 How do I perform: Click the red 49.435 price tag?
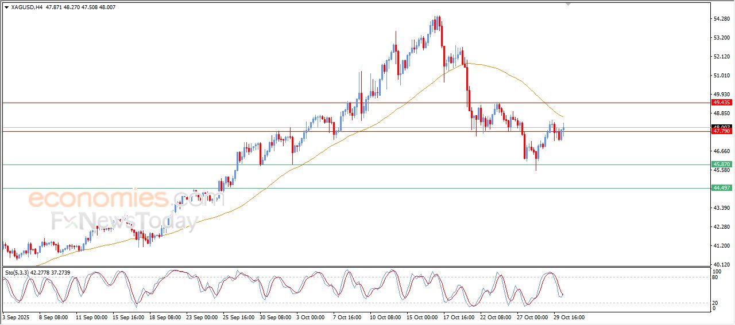click(721, 102)
